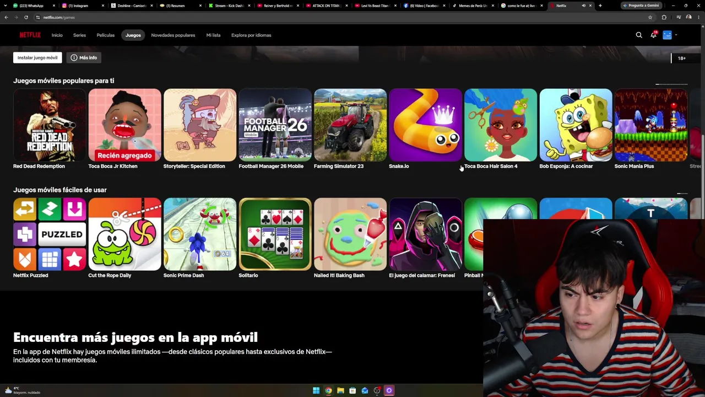Click the Recién agregado badge
Screen dimensions: 705x397
point(124,155)
